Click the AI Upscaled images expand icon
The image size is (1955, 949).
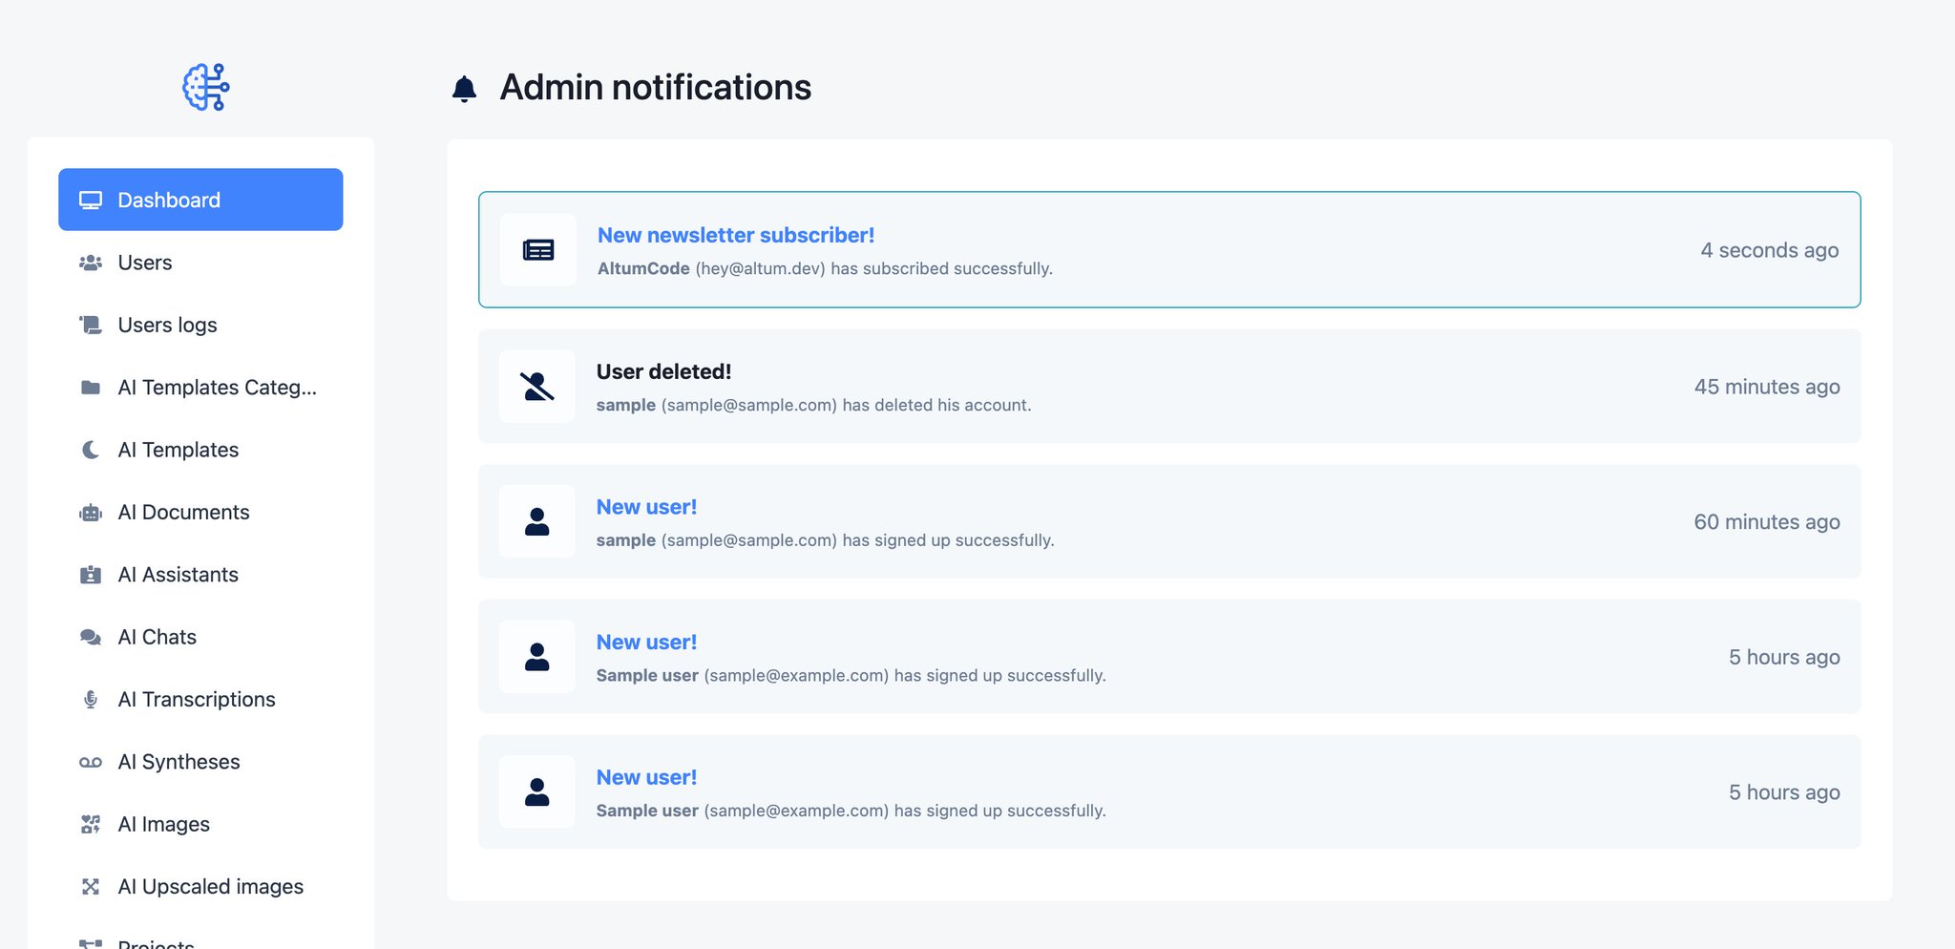(91, 887)
